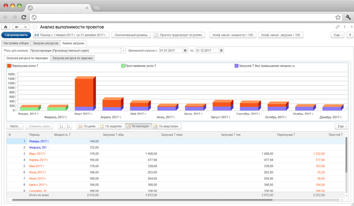The width and height of the screenshot is (354, 206).
Task: Expand the 'Роль для анализа' dropdown
Action: coord(123,51)
